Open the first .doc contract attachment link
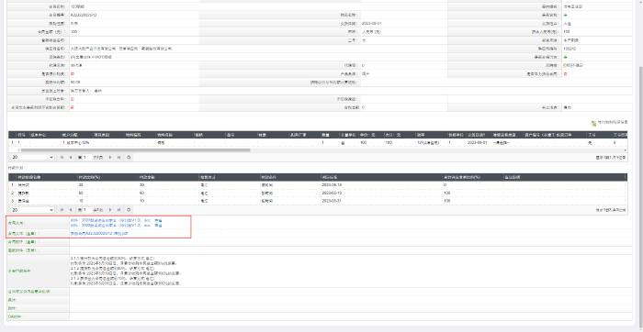 111,220
